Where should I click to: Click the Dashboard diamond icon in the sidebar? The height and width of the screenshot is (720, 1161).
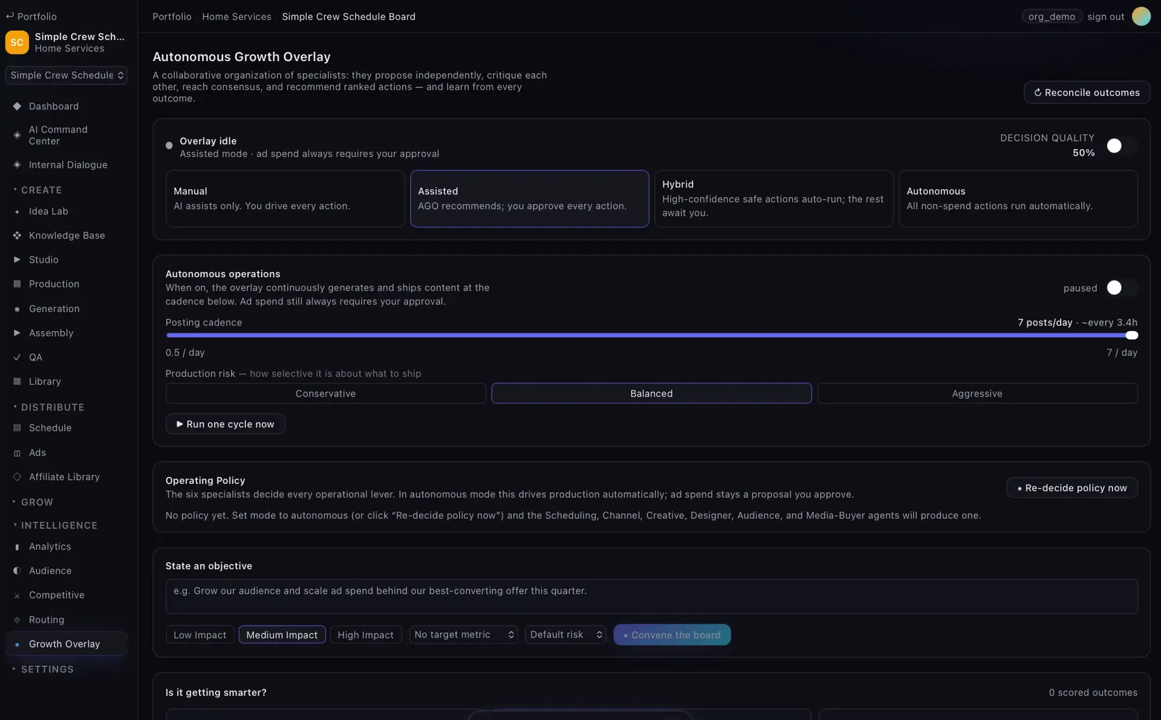(x=17, y=106)
